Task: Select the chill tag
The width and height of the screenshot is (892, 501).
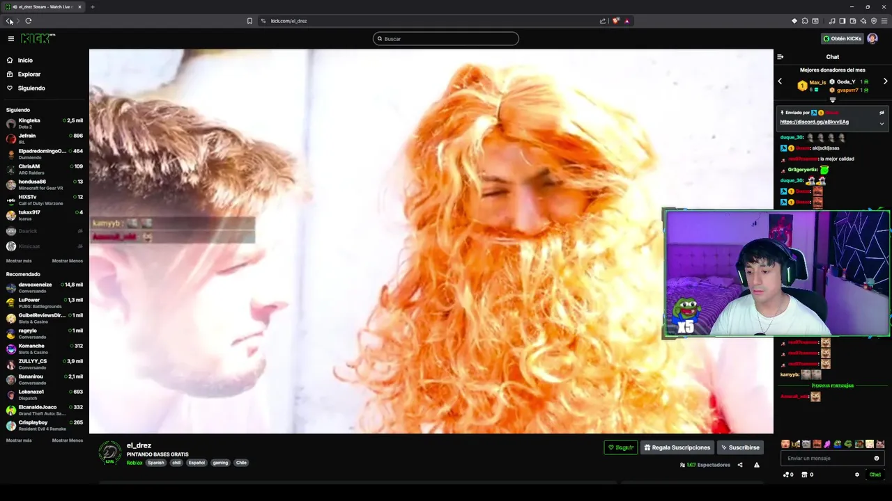Action: tap(176, 463)
